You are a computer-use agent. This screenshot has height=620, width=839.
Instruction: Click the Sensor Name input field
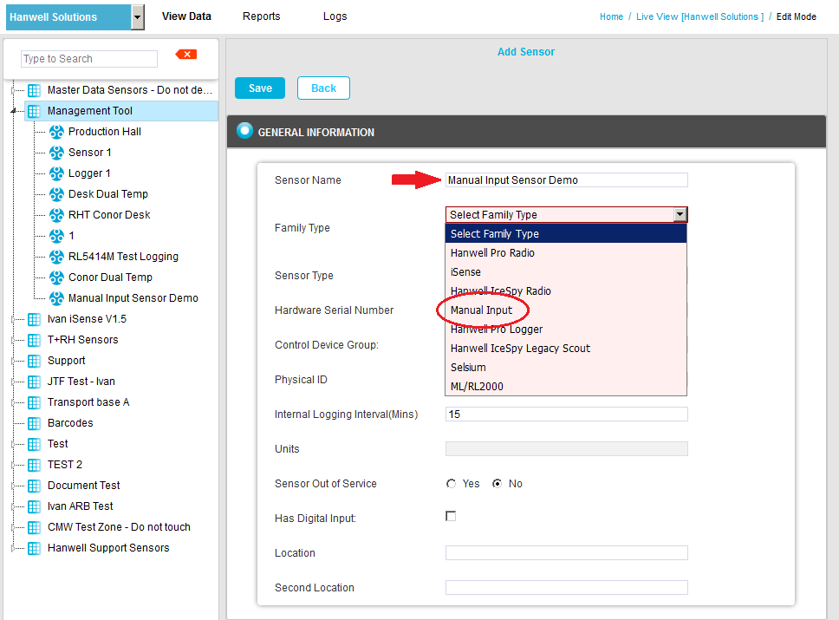567,180
